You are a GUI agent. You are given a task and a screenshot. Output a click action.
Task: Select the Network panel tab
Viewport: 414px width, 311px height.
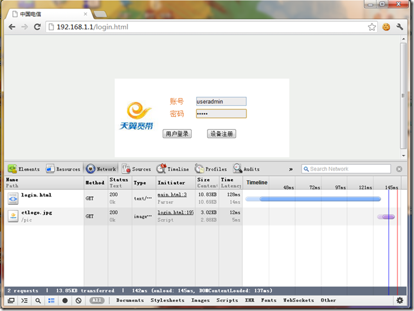101,169
